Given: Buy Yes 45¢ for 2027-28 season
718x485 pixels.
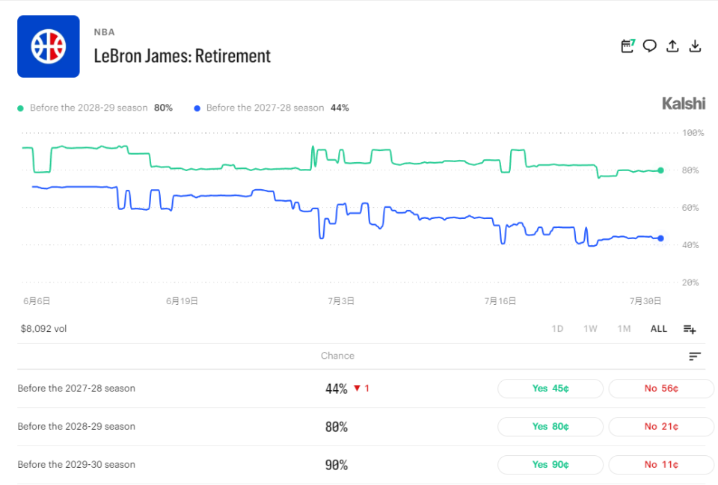Looking at the screenshot, I should (x=550, y=389).
